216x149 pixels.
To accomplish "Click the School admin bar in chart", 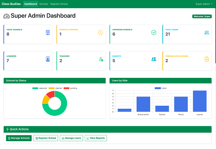I will tap(143, 104).
